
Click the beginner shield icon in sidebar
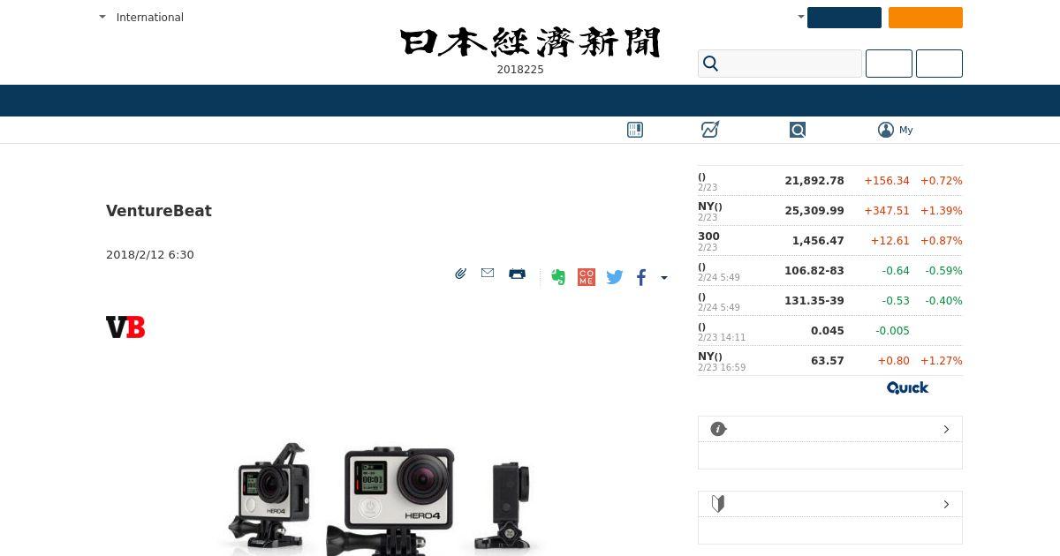(718, 504)
